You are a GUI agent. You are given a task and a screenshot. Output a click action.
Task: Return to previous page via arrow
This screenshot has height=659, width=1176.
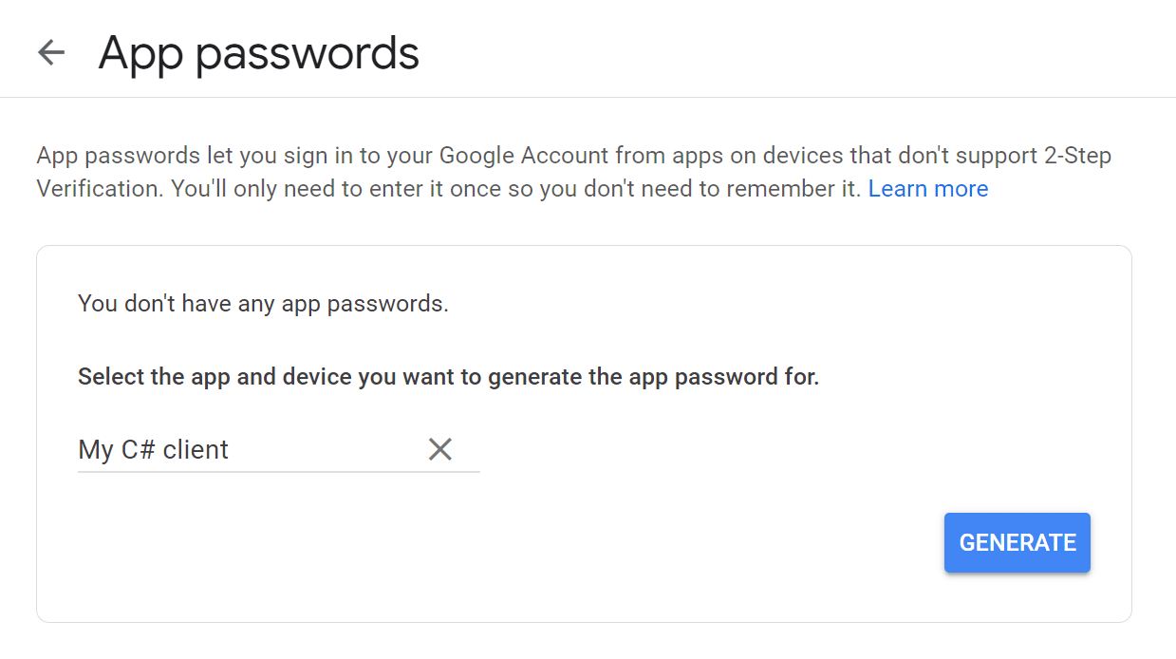[50, 52]
